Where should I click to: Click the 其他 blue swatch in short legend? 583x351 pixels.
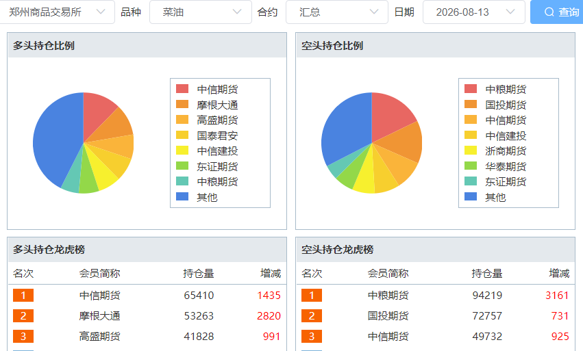click(471, 197)
